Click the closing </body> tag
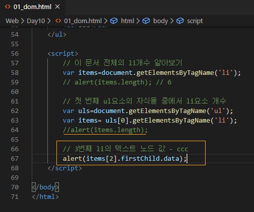254x212 pixels. pyautogui.click(x=45, y=187)
